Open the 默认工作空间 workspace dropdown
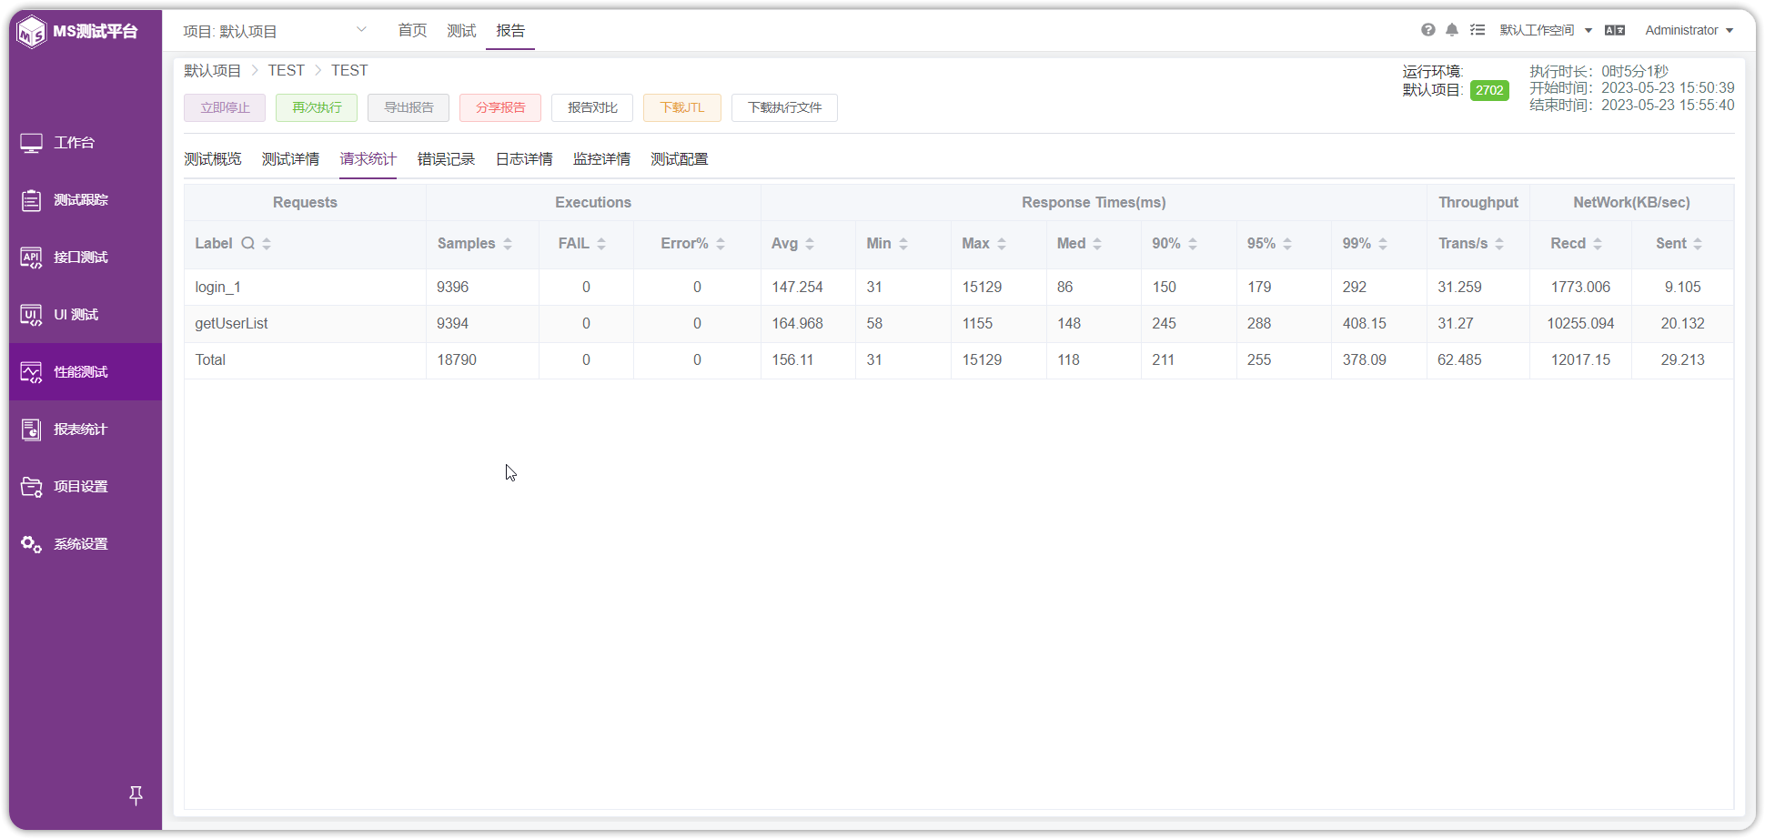Viewport: 1765px width, 839px height. point(1546,30)
